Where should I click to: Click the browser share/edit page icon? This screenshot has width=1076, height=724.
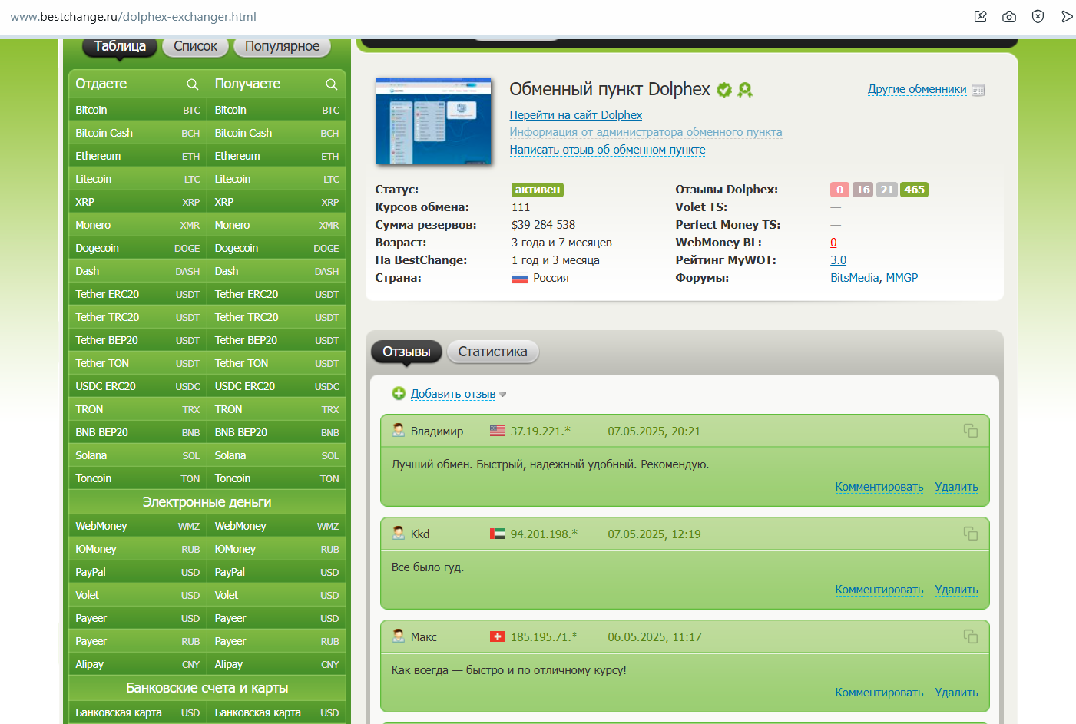(x=981, y=17)
